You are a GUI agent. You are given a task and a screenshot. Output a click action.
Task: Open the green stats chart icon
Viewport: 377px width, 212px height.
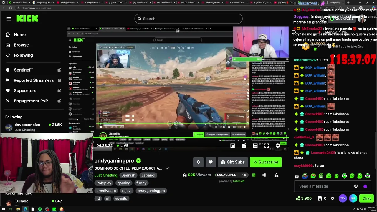coord(254,175)
